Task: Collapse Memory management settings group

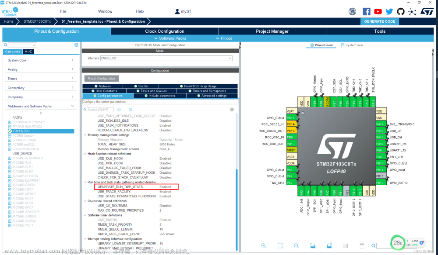Action: tap(85, 135)
